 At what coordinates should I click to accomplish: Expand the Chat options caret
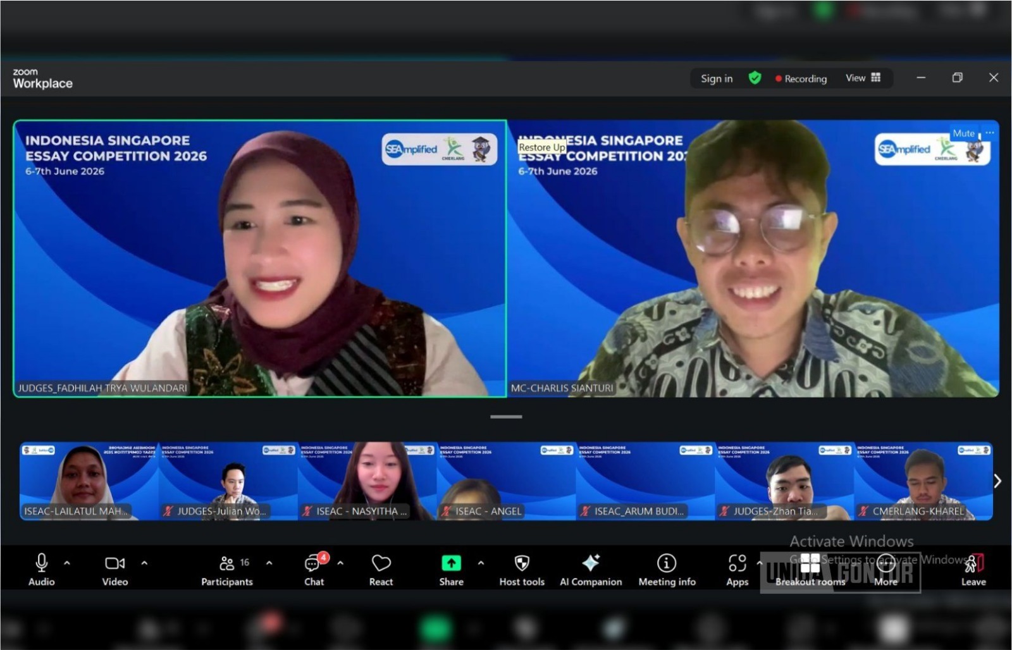tap(340, 563)
